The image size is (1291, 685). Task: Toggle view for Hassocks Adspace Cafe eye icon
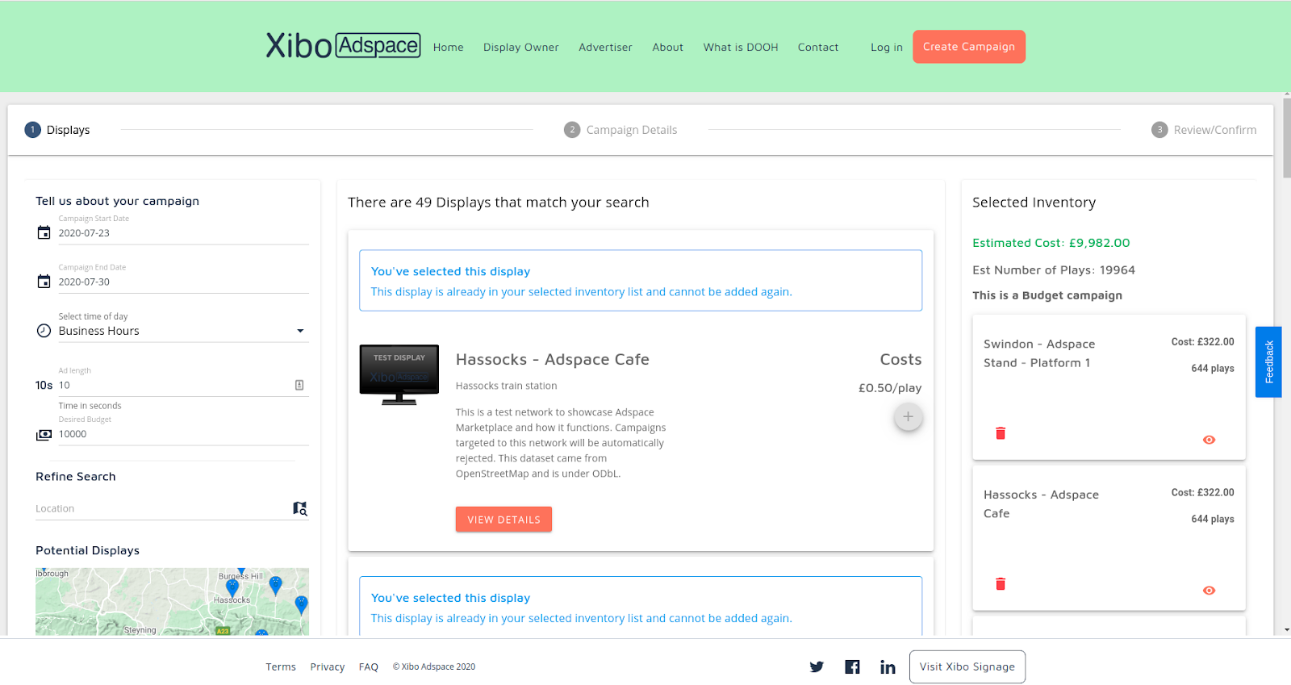point(1209,591)
